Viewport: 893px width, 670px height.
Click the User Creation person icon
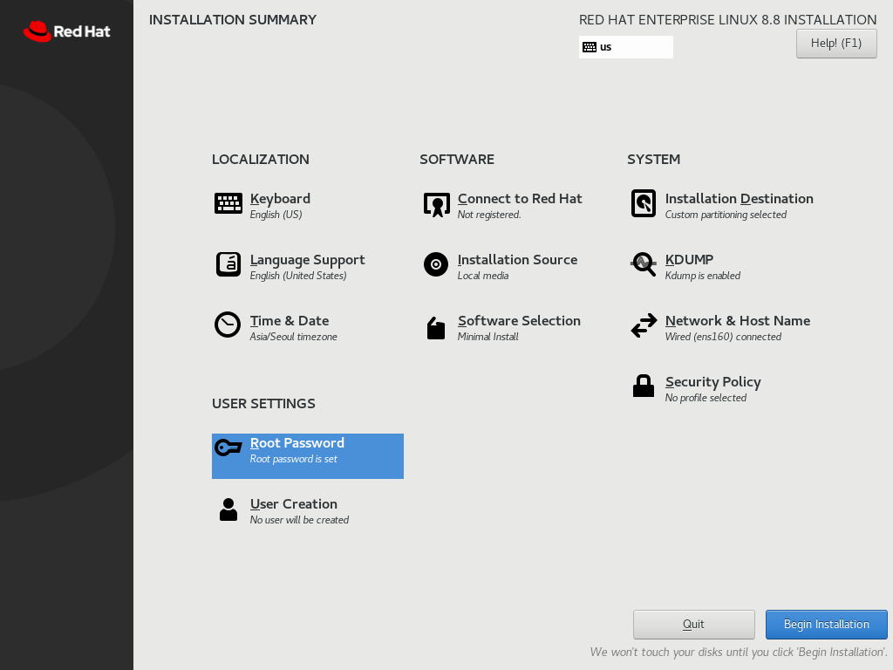228,509
